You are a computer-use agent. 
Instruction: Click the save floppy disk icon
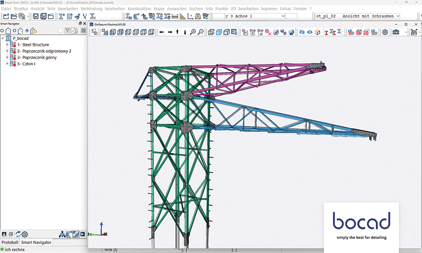tap(35, 16)
